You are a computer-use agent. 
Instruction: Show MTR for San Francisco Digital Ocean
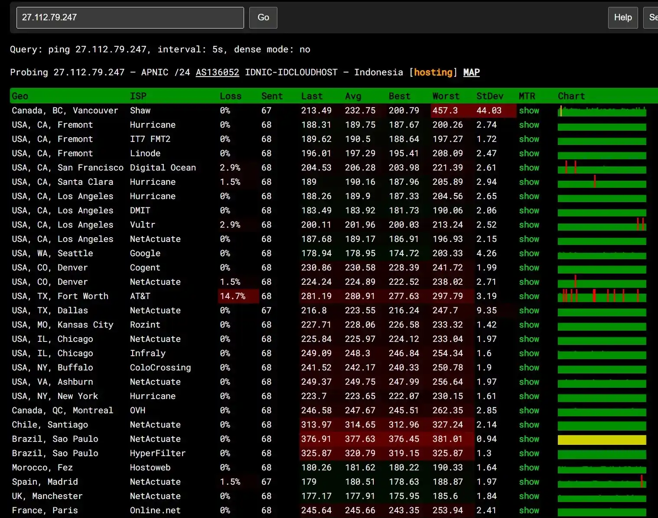pyautogui.click(x=529, y=168)
